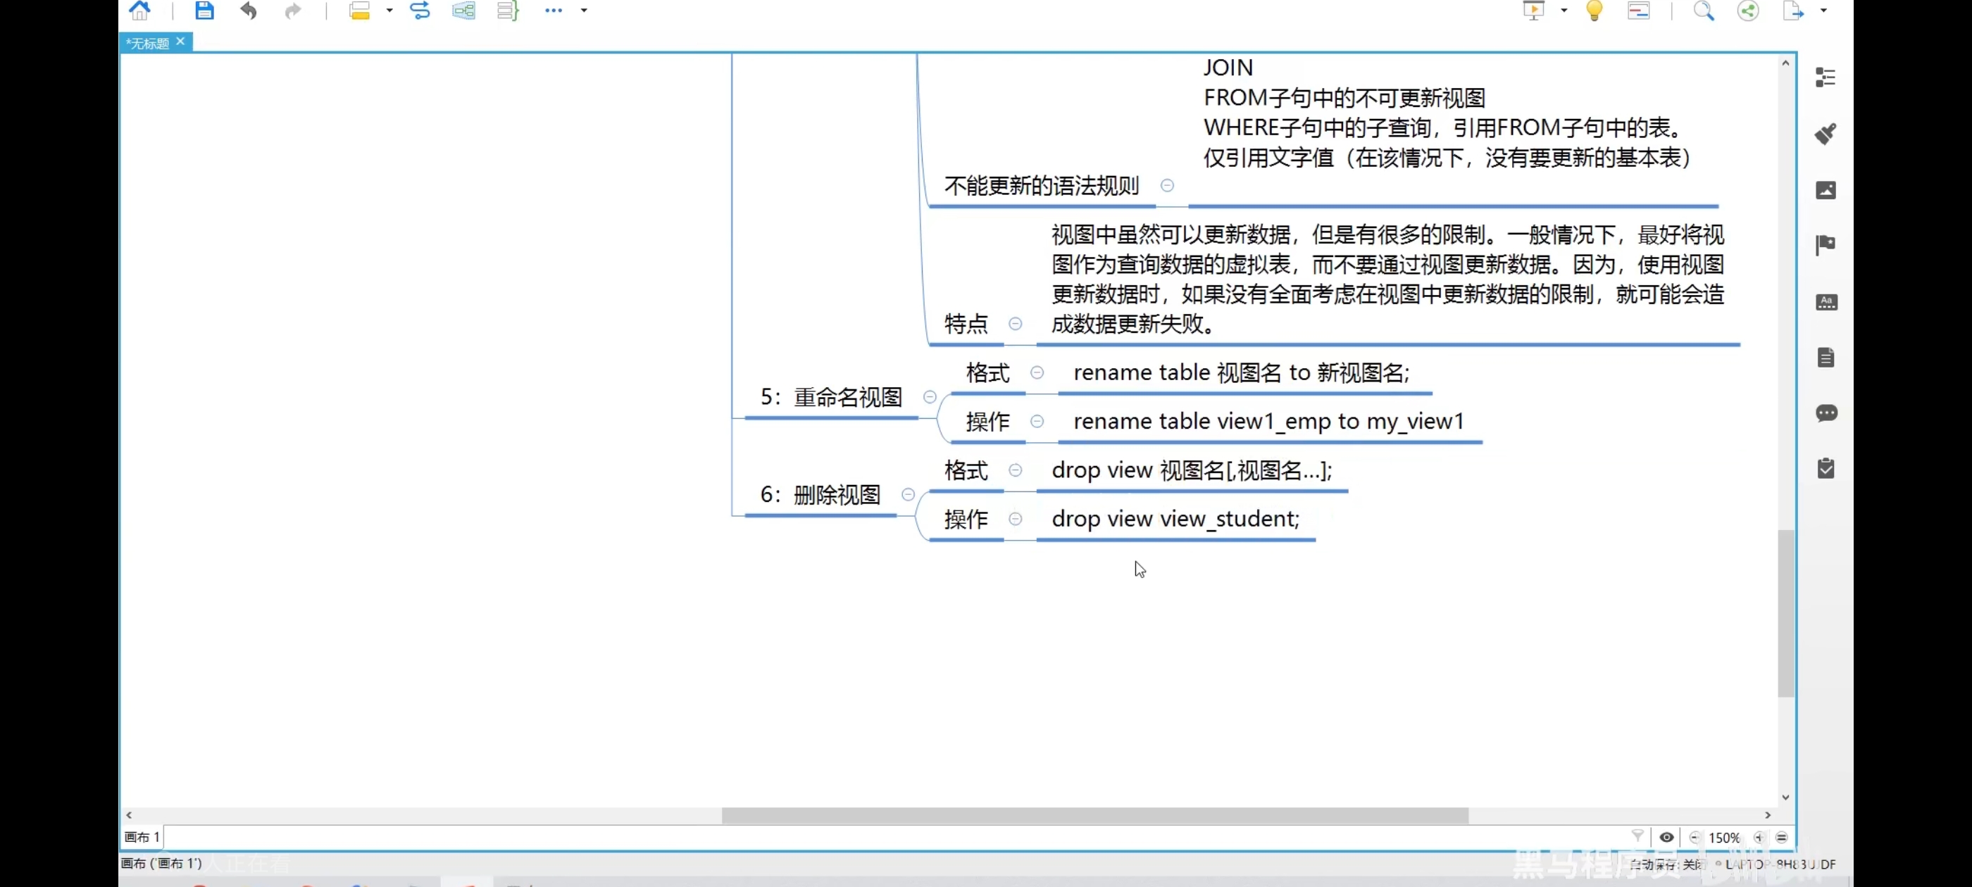Start brainstorming with the lightbulb icon
Viewport: 1972px width, 887px height.
(1594, 11)
